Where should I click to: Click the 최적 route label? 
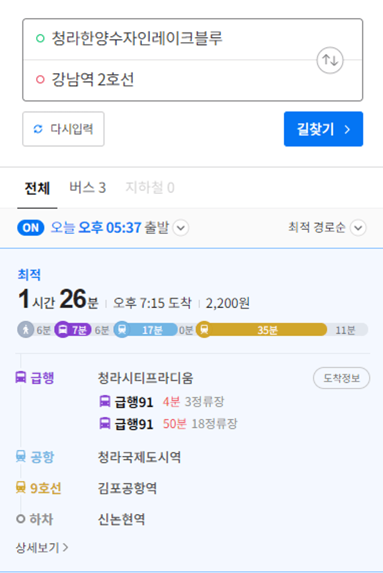click(29, 275)
